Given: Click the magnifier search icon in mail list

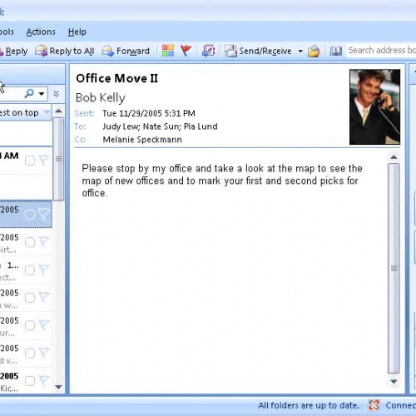Looking at the screenshot, I should coord(29,93).
